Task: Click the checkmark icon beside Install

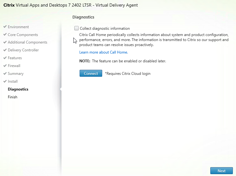Action: 5,81
